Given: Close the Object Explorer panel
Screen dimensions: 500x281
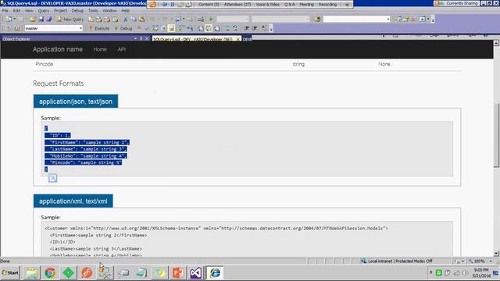Looking at the screenshot, I should click(147, 38).
